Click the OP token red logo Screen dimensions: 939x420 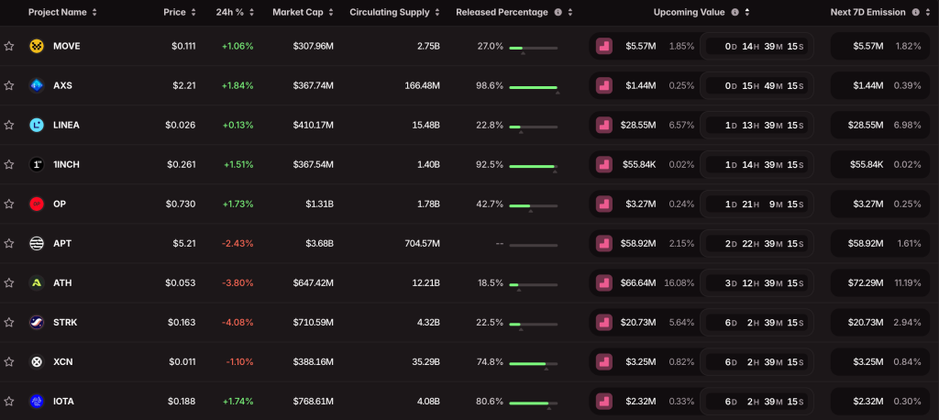click(37, 204)
